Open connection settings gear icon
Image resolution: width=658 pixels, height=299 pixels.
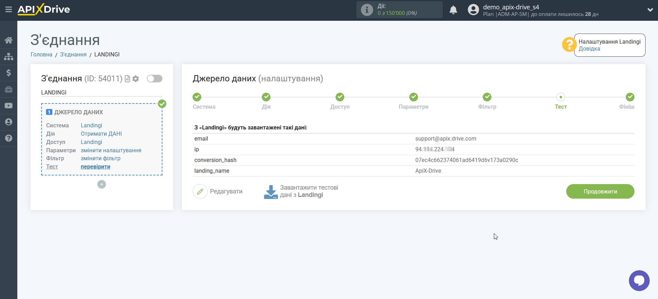(x=136, y=79)
